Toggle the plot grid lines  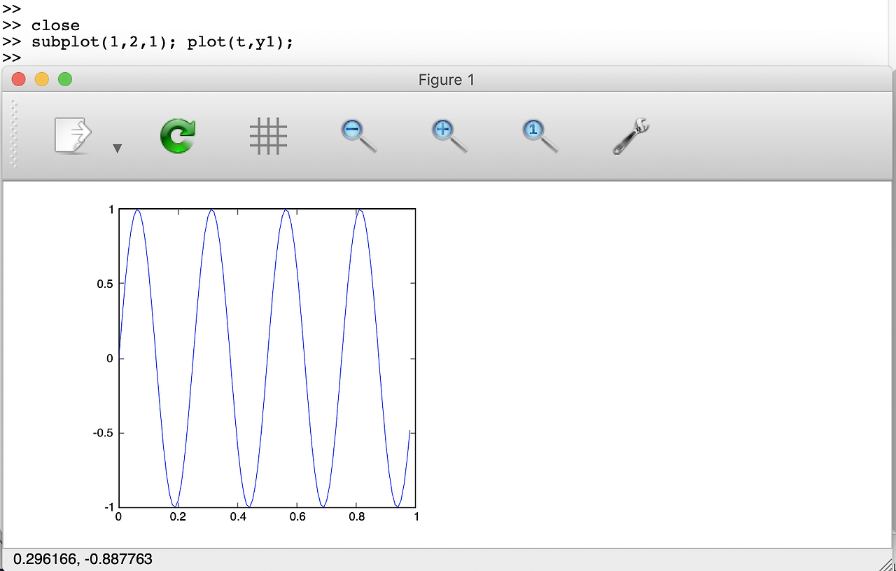click(x=268, y=136)
